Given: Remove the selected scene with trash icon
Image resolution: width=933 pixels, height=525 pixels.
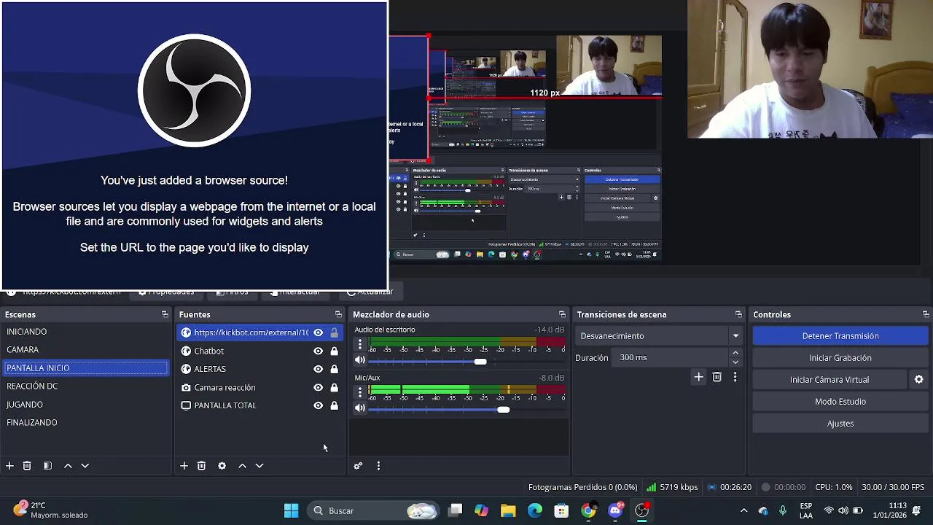Looking at the screenshot, I should (27, 466).
